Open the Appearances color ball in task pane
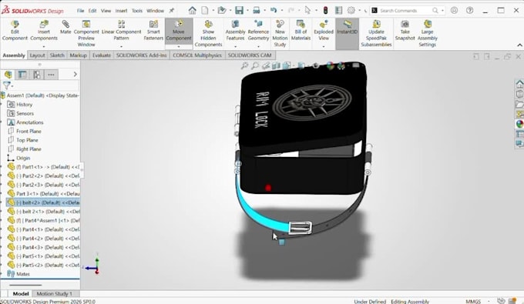The height and width of the screenshot is (304, 524). [x=519, y=124]
